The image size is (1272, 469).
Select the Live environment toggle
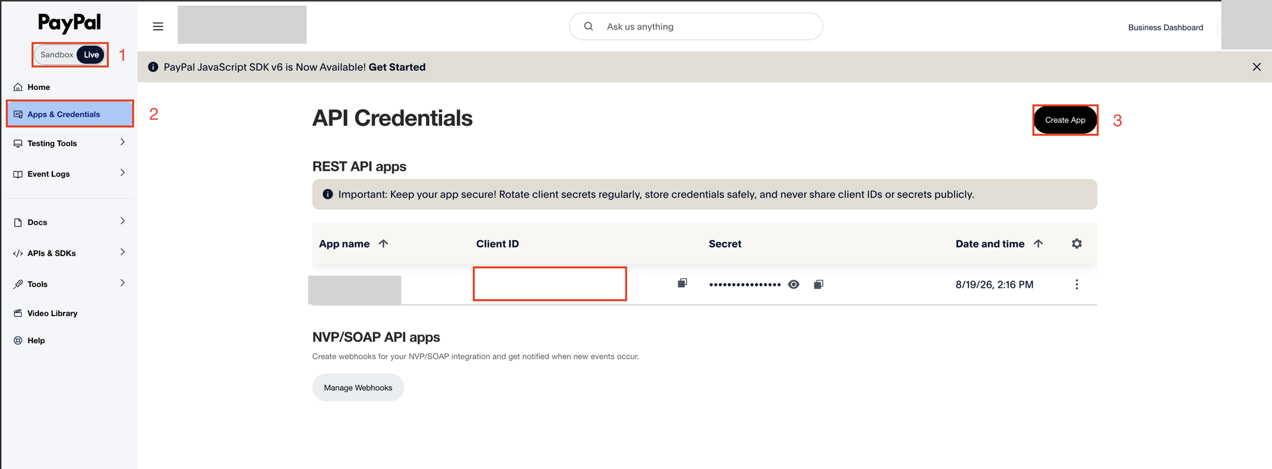[x=91, y=55]
